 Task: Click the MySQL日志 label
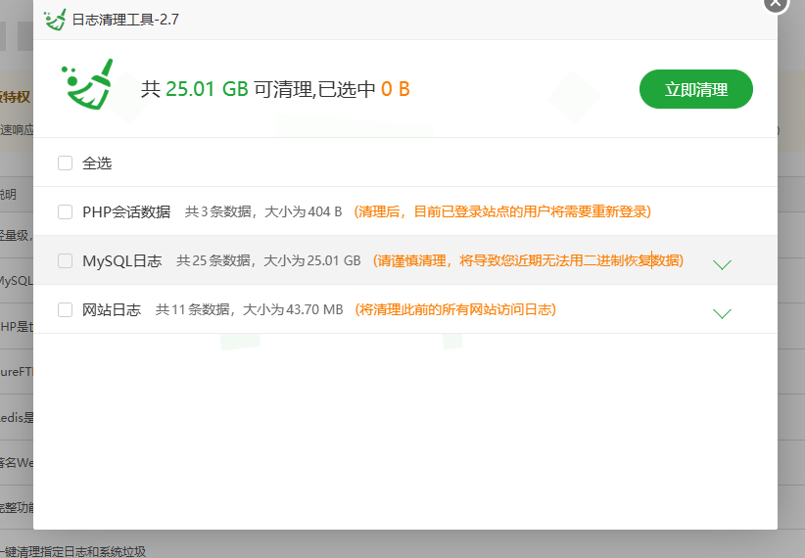tap(122, 260)
